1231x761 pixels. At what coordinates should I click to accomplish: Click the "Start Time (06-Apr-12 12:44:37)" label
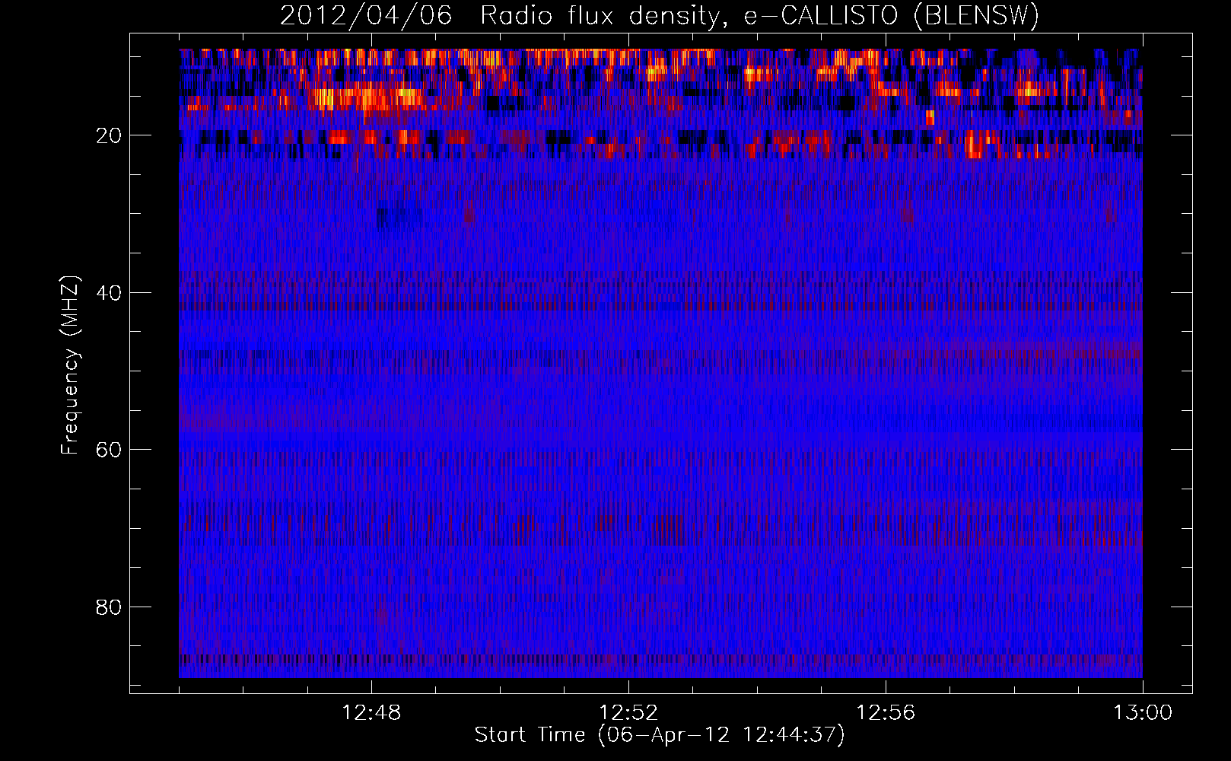tap(660, 735)
